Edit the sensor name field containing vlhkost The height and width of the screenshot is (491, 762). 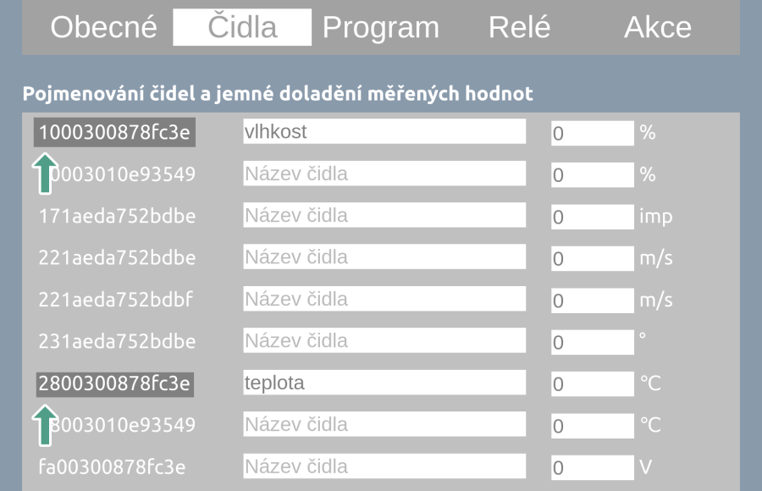pos(384,132)
